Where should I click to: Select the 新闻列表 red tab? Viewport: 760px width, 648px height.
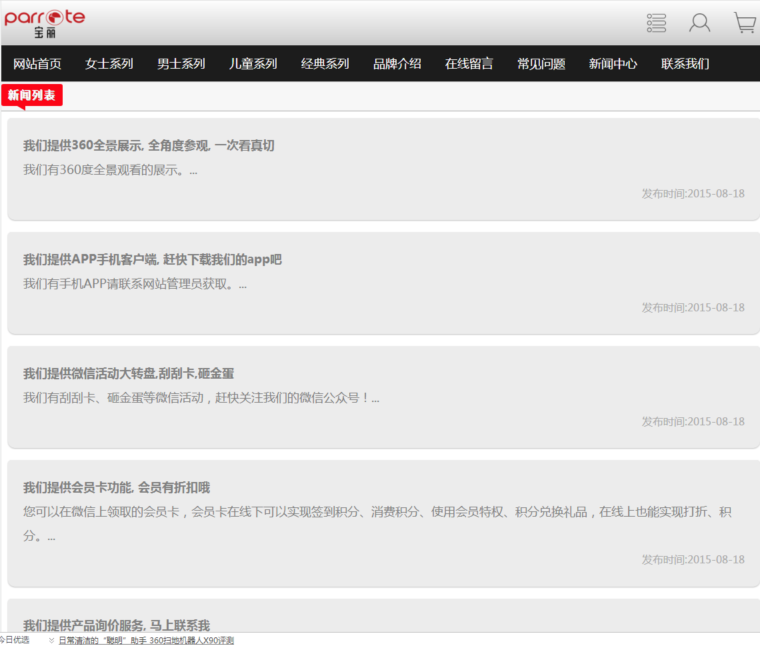[x=31, y=95]
